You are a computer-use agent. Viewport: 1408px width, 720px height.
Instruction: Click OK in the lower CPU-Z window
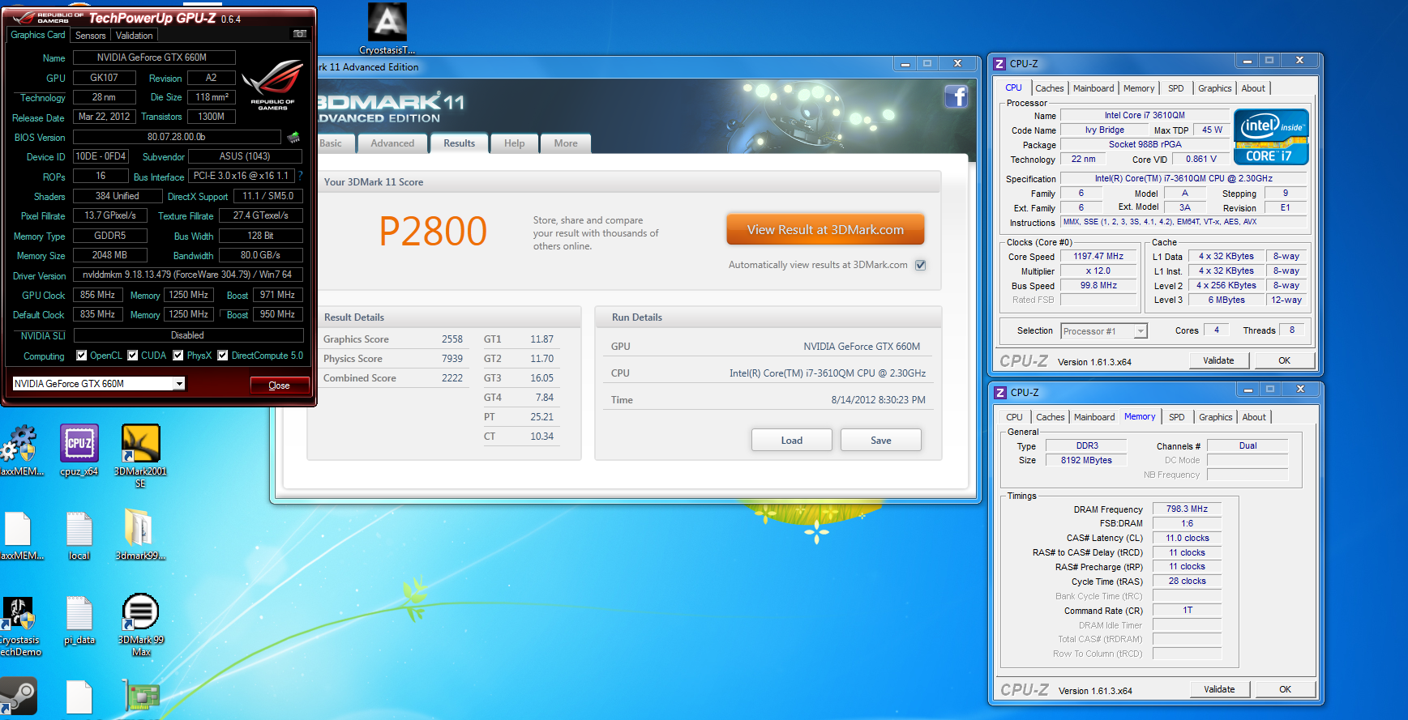pyautogui.click(x=1286, y=689)
